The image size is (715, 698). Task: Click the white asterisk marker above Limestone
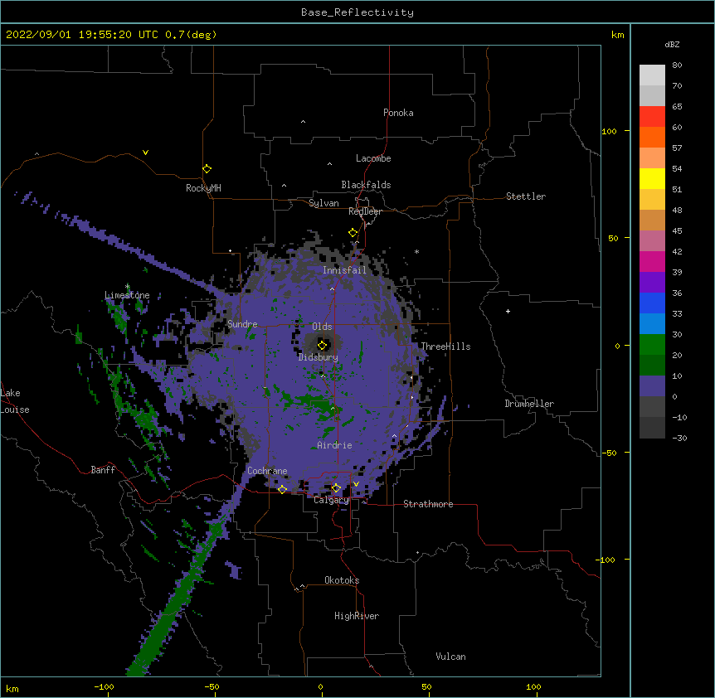point(127,287)
